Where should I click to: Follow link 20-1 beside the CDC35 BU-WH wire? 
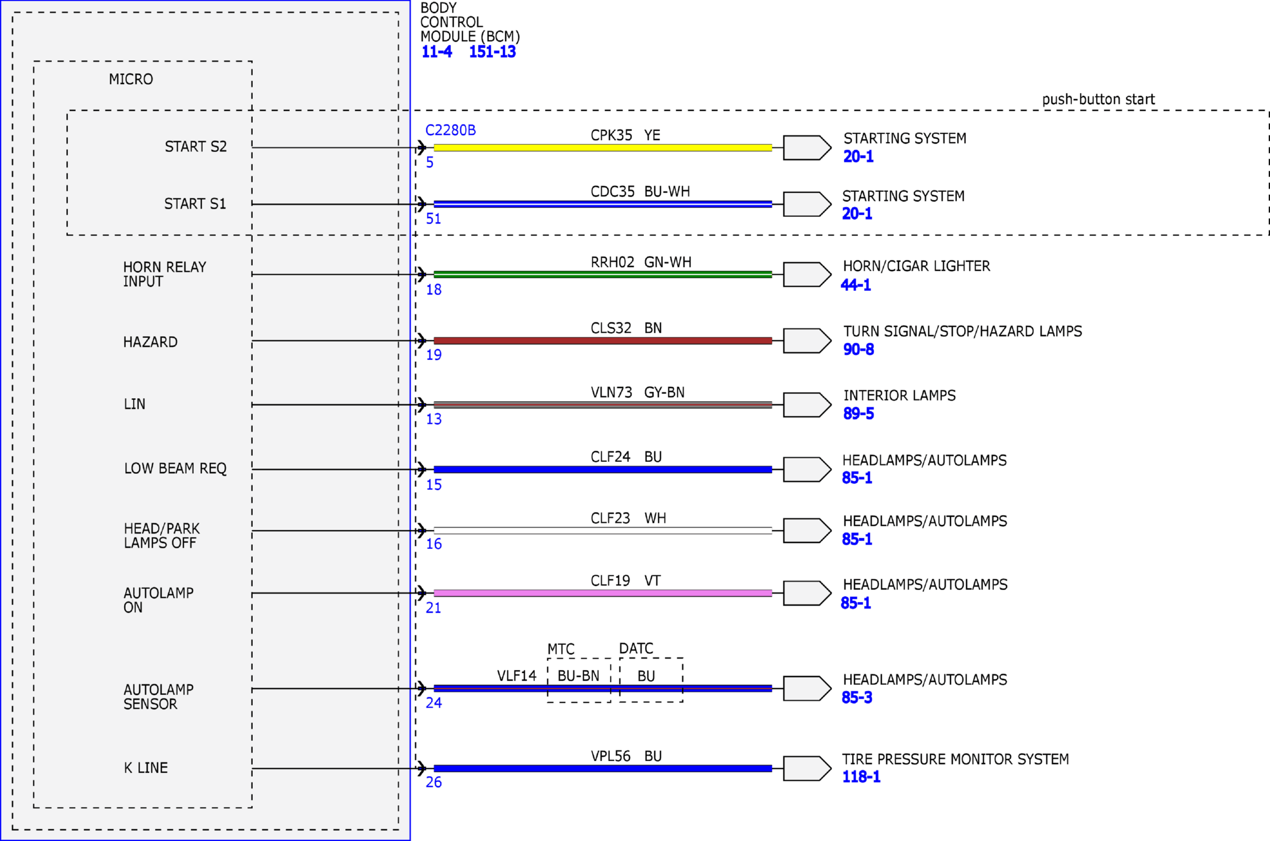[857, 213]
